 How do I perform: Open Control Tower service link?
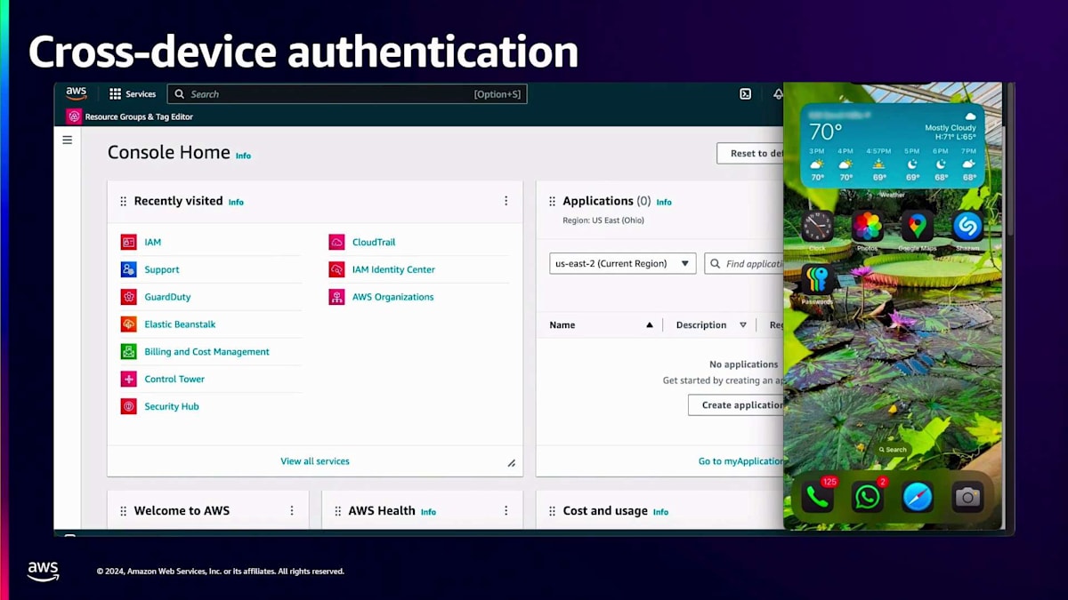coord(174,379)
